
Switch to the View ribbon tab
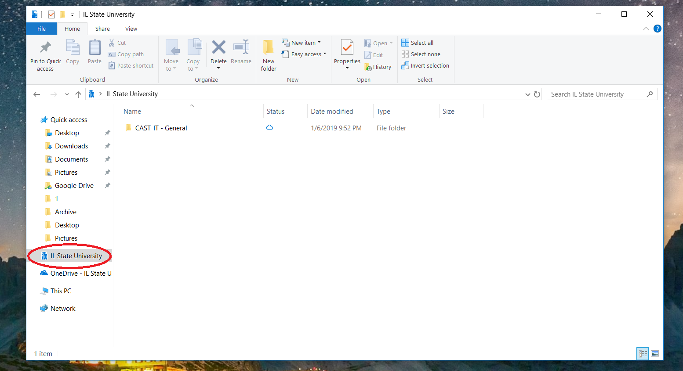click(x=131, y=29)
